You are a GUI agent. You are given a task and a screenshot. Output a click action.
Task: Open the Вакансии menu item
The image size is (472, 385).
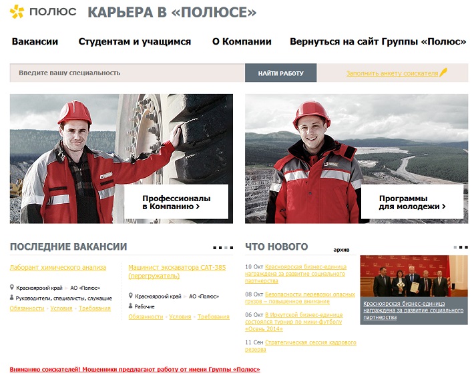coord(35,41)
